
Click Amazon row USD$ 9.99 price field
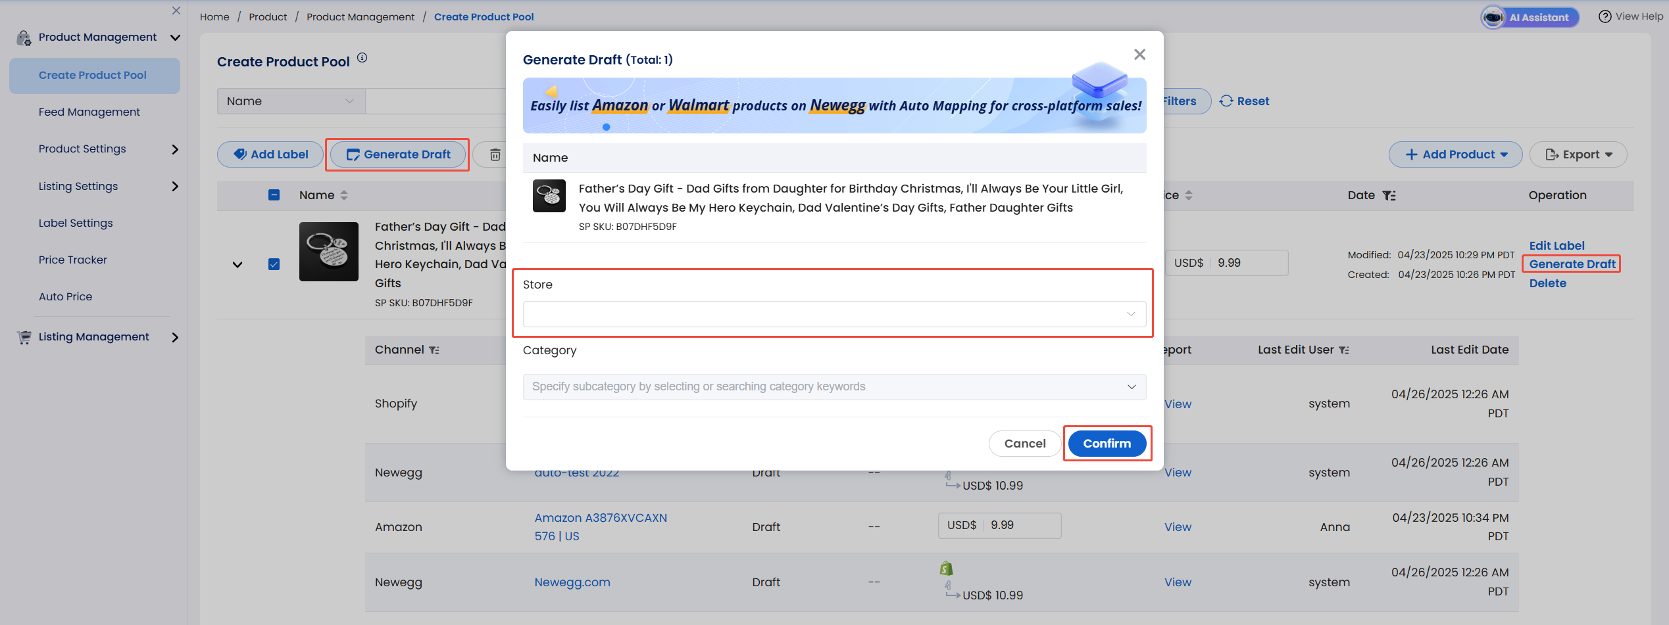pyautogui.click(x=999, y=526)
